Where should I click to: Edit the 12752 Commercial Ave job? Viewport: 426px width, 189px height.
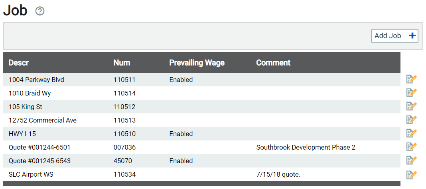[x=411, y=120]
